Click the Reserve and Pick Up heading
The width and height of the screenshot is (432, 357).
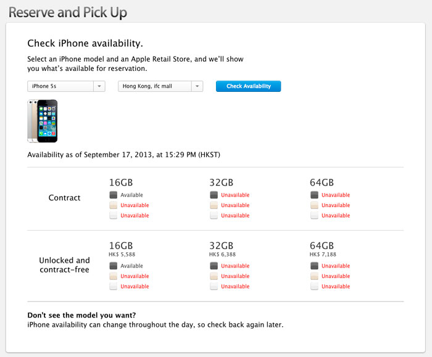pyautogui.click(x=68, y=13)
